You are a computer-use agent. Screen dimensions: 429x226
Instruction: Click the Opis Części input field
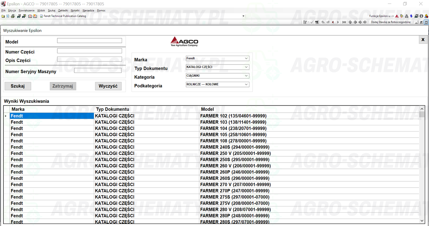tap(90, 59)
